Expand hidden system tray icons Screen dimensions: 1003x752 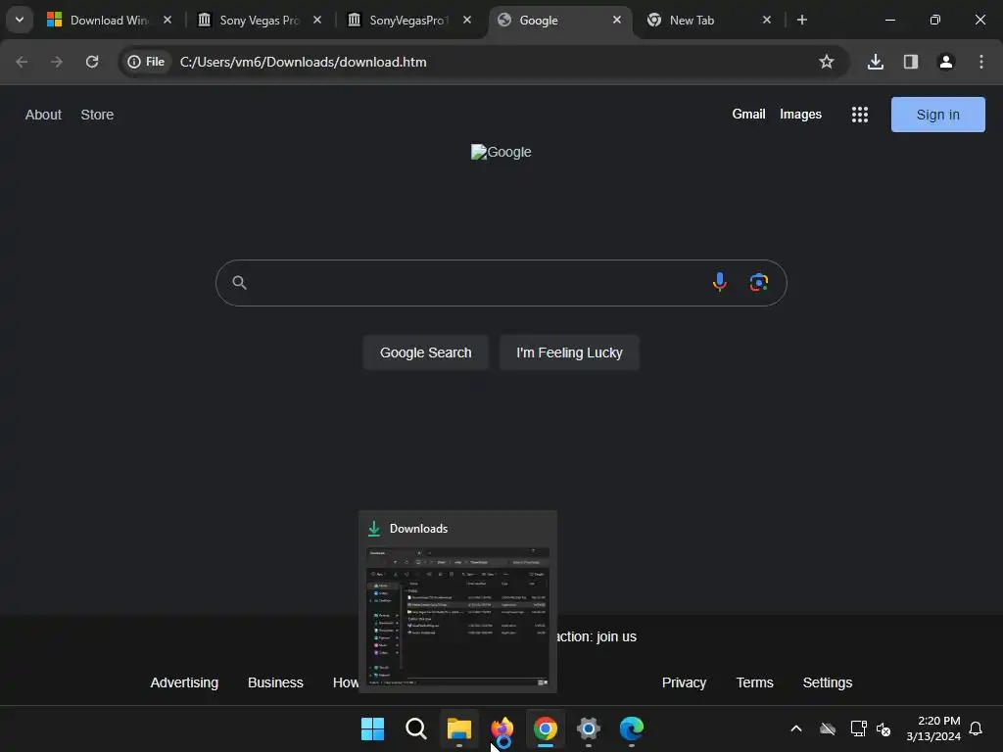[796, 728]
